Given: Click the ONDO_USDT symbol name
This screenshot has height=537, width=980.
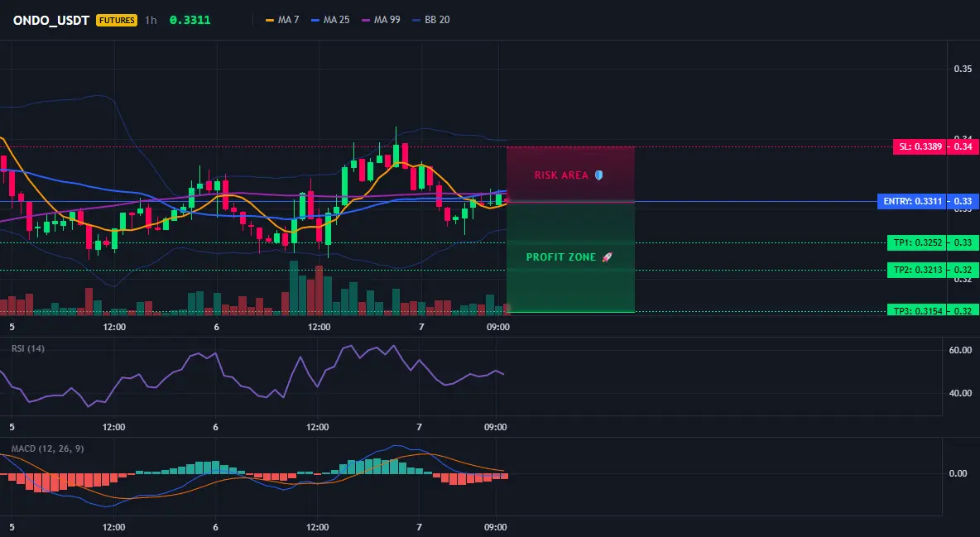Looking at the screenshot, I should click(x=51, y=20).
